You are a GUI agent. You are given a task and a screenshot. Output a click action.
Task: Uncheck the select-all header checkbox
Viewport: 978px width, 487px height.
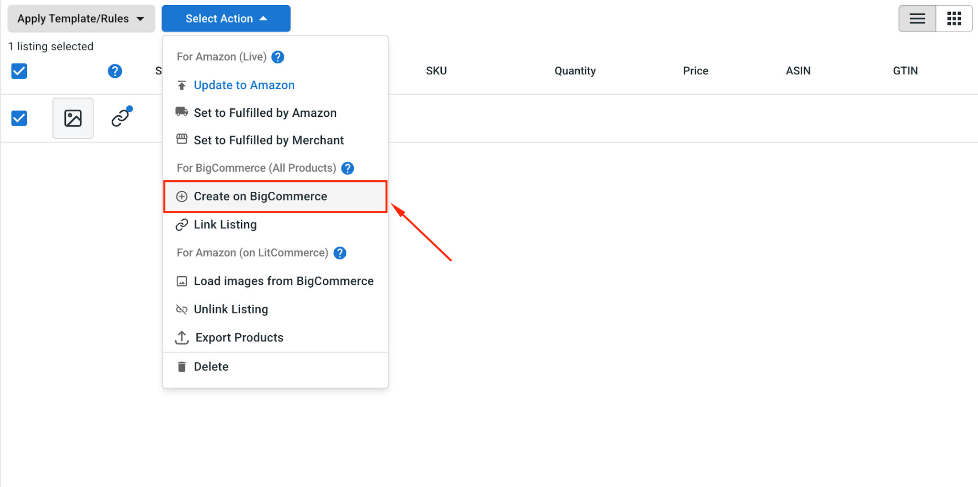coord(19,71)
